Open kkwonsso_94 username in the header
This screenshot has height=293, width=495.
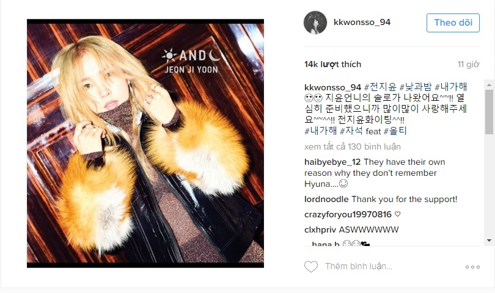tap(362, 22)
